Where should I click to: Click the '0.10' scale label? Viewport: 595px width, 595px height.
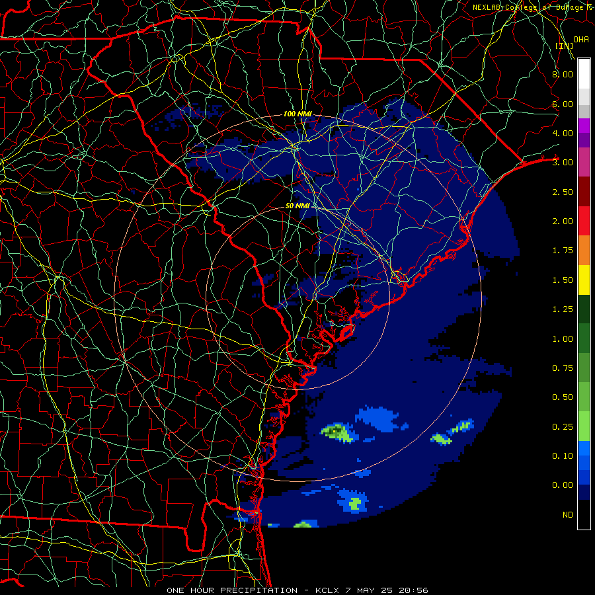pyautogui.click(x=563, y=456)
